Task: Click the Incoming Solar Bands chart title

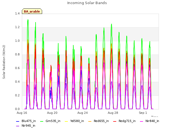Action: click(x=87, y=3)
